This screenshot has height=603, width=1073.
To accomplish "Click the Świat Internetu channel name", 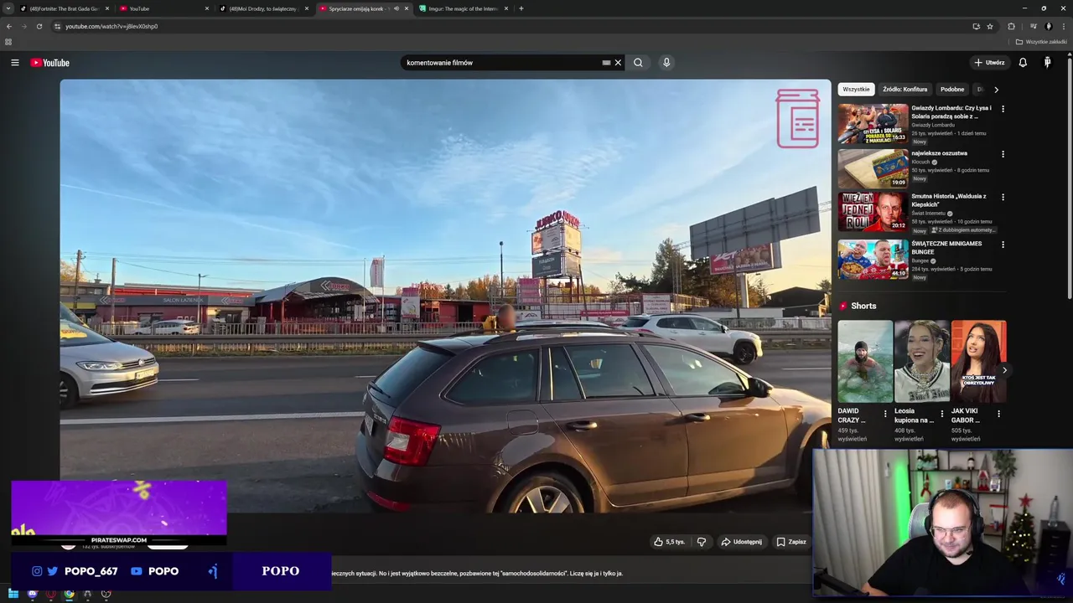I will pyautogui.click(x=929, y=214).
